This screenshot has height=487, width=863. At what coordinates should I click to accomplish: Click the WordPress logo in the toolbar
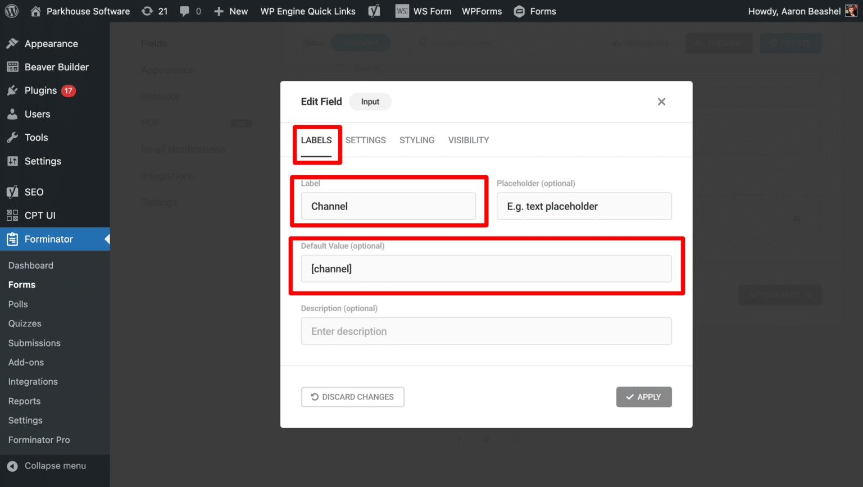point(11,11)
